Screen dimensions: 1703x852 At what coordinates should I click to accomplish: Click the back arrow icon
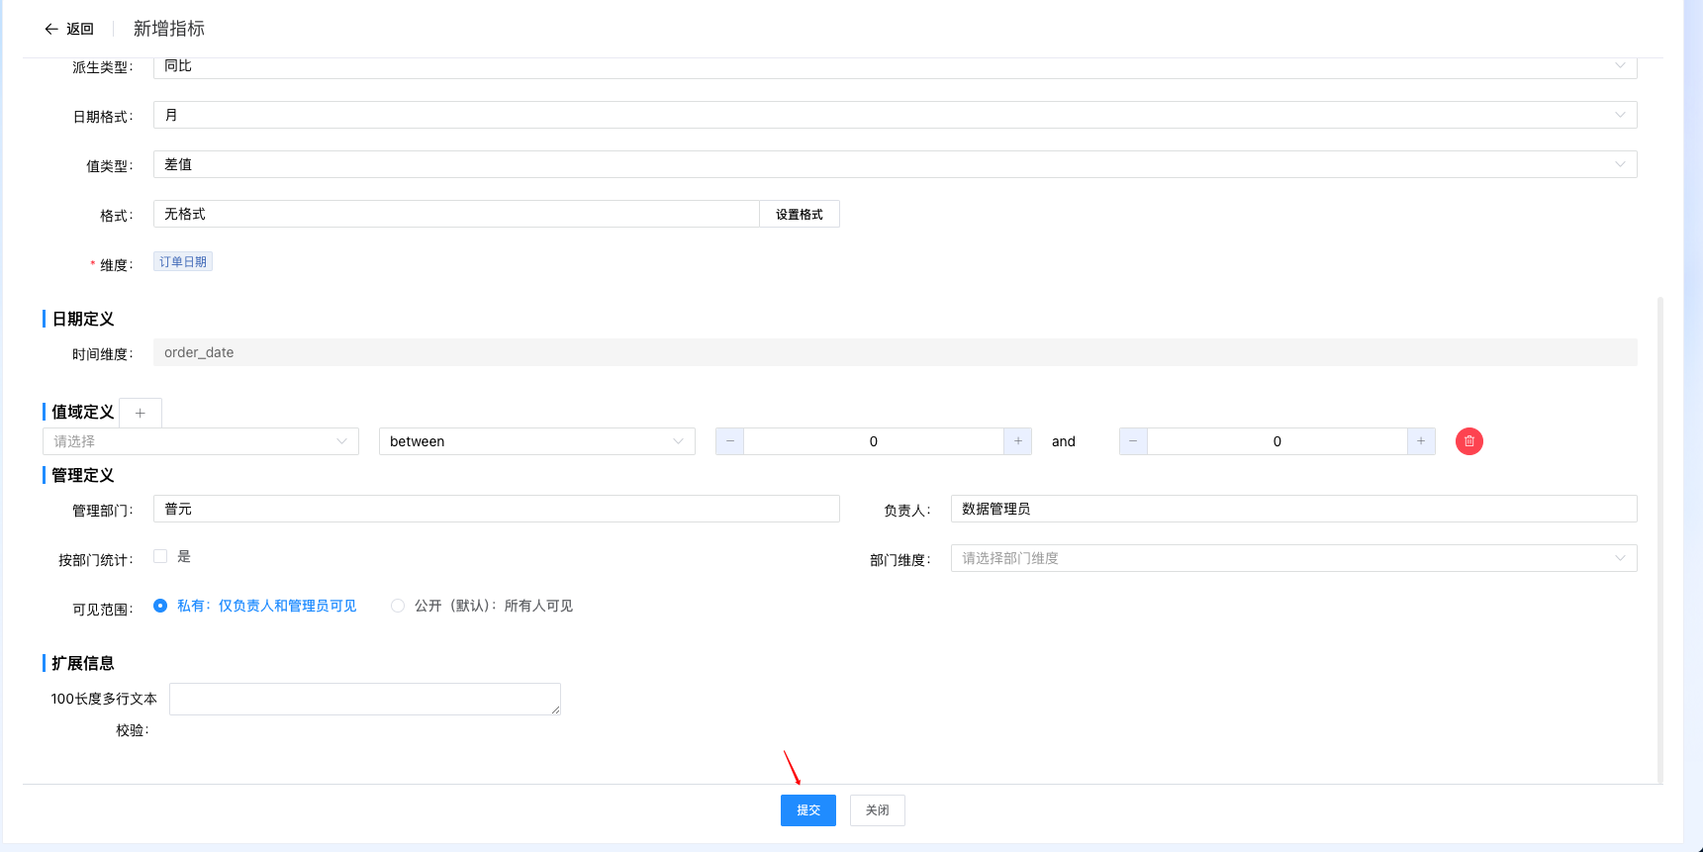51,29
